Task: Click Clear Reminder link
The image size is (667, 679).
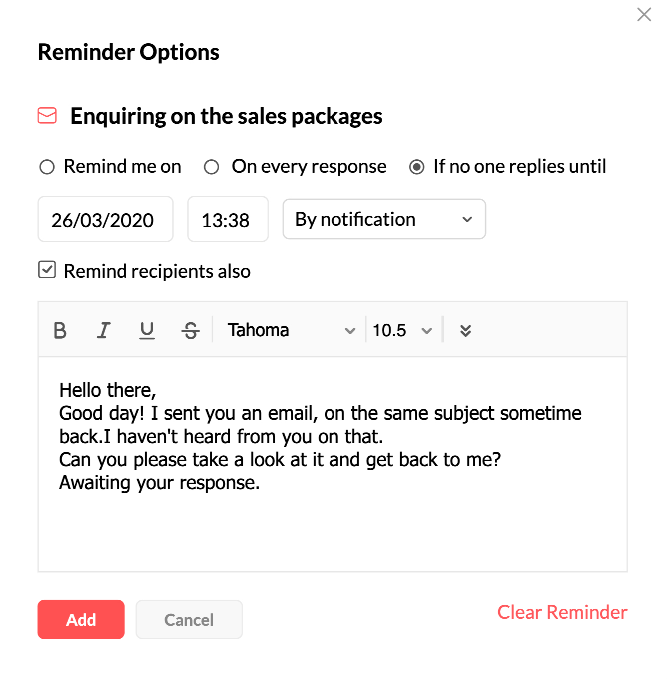Action: [x=562, y=612]
